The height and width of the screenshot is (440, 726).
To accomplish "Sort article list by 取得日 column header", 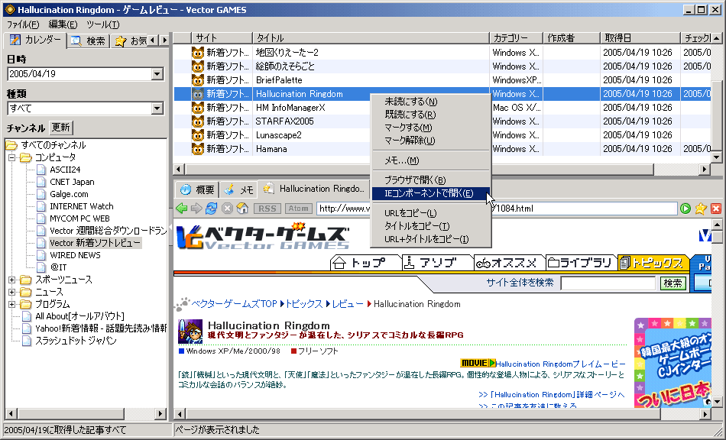I will coord(640,38).
